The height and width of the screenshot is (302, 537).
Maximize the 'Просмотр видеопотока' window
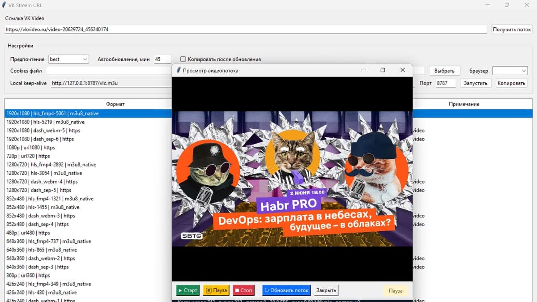click(x=383, y=70)
